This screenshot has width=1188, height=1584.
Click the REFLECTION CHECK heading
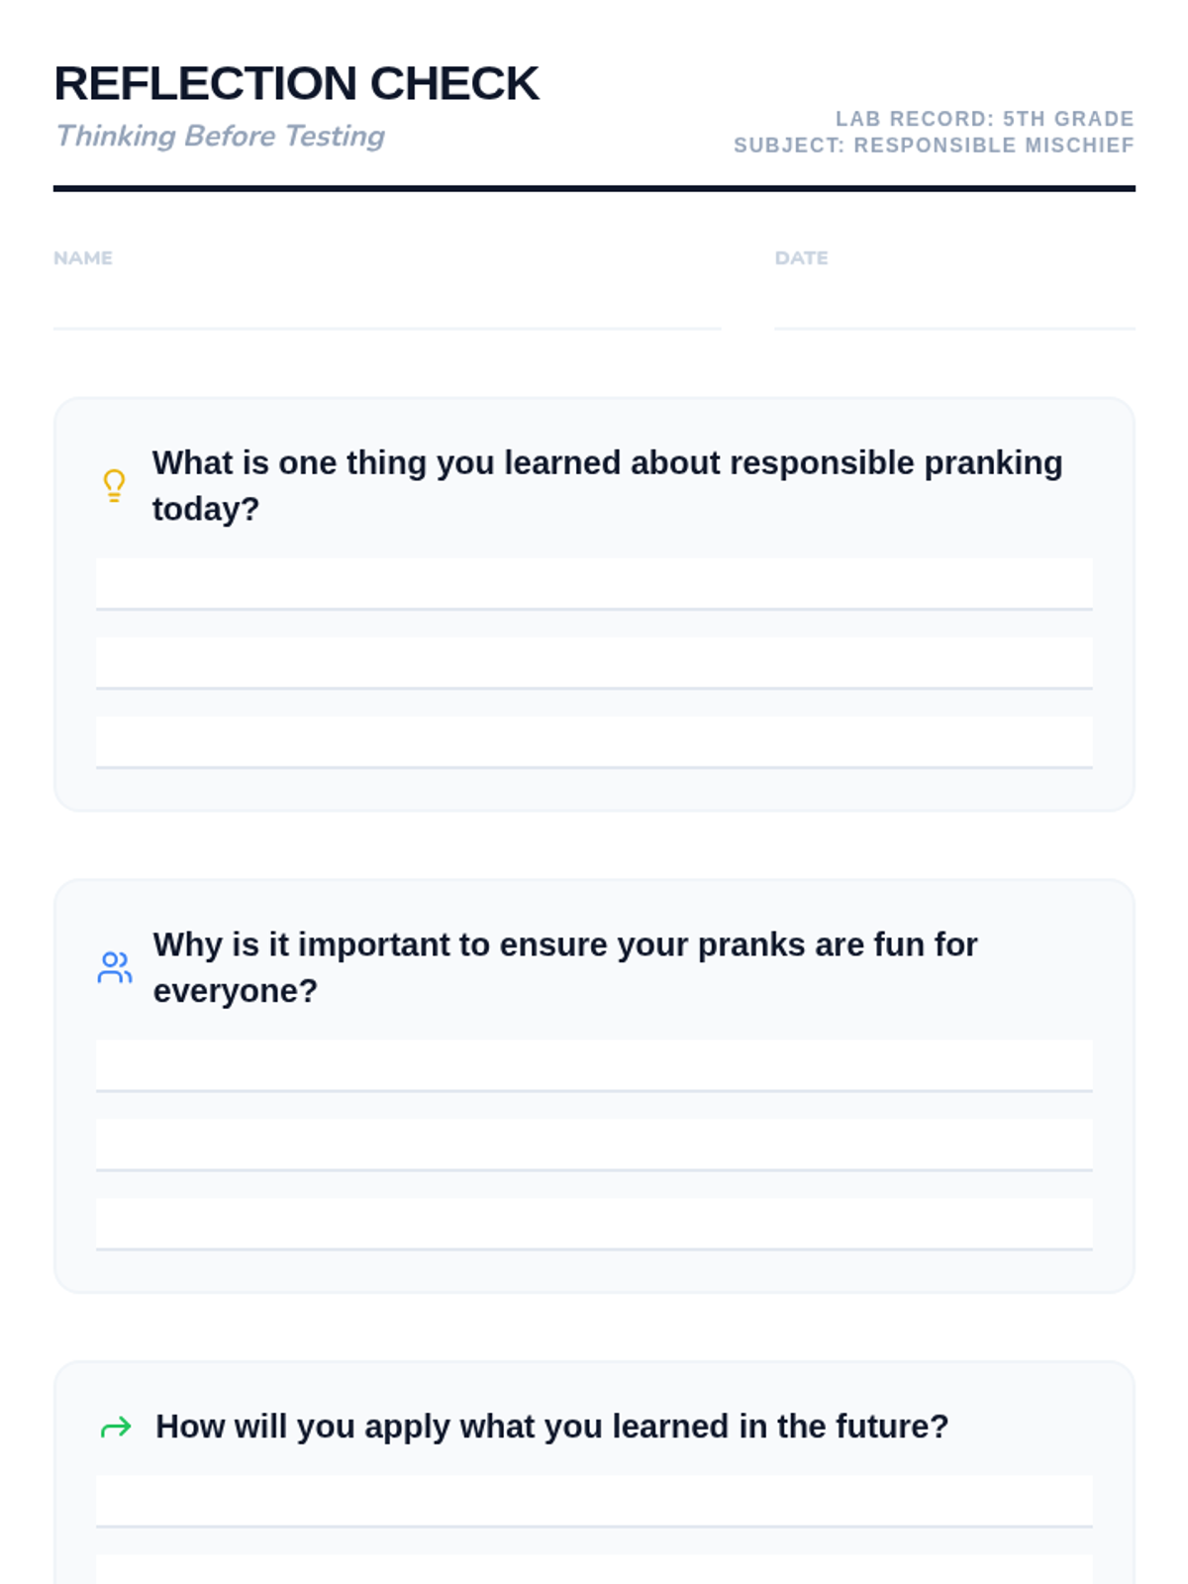(x=296, y=83)
